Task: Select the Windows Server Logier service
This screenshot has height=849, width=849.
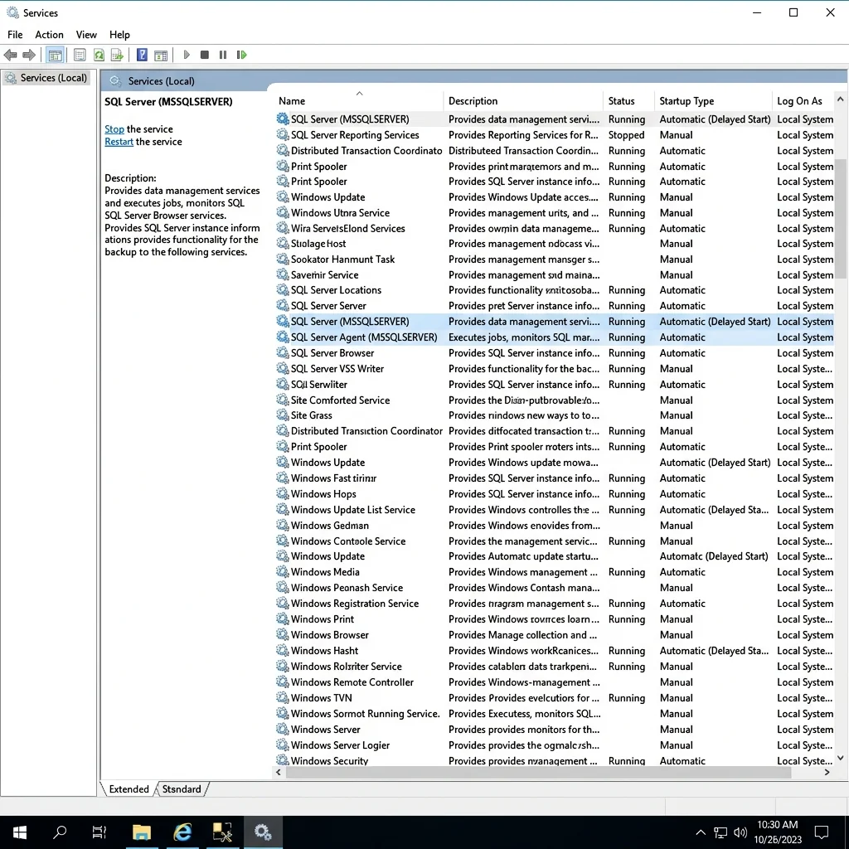Action: click(554, 745)
